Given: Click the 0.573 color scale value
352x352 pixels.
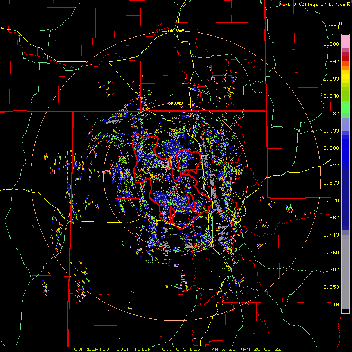Looking at the screenshot, I should pyautogui.click(x=331, y=183).
